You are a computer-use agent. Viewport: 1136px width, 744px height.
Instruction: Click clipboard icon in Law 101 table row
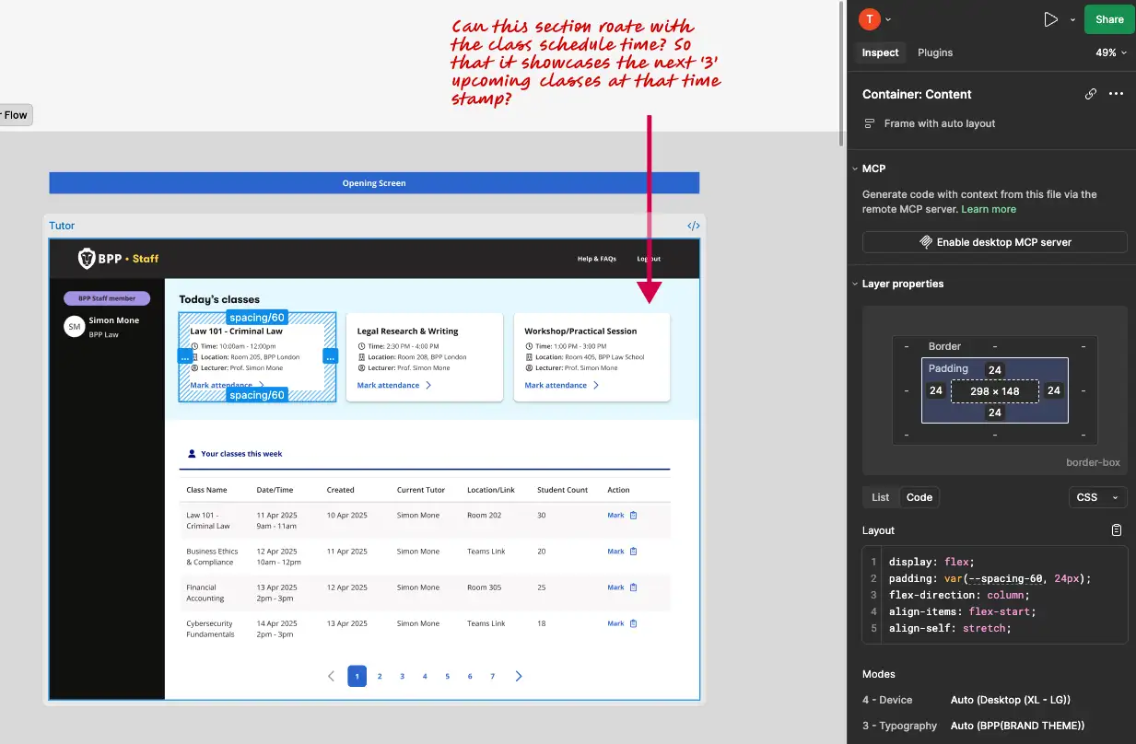pos(633,516)
